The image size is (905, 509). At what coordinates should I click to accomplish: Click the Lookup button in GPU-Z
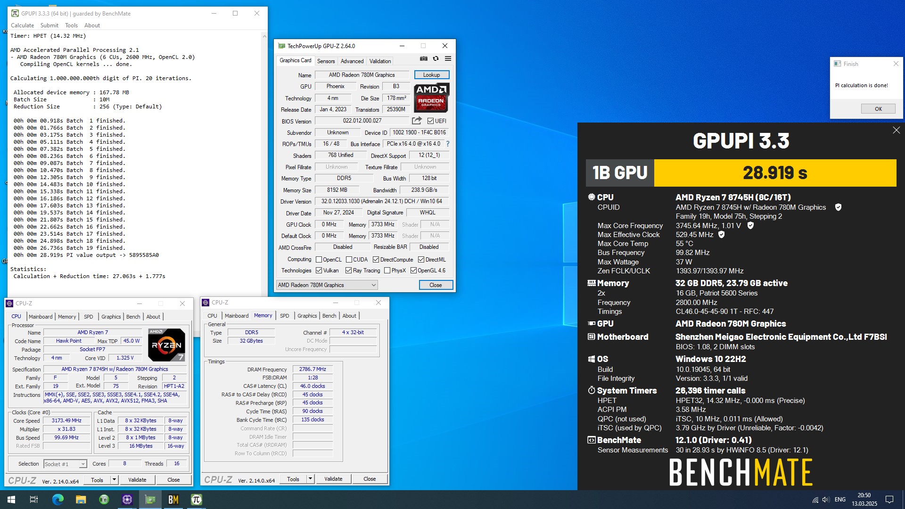click(431, 75)
